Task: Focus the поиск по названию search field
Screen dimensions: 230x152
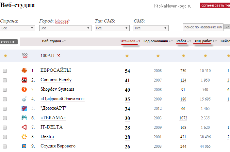Action: click(x=203, y=27)
